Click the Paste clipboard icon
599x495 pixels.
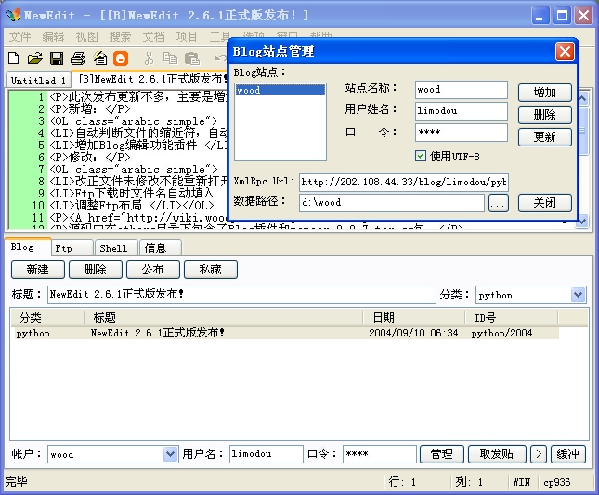click(191, 58)
